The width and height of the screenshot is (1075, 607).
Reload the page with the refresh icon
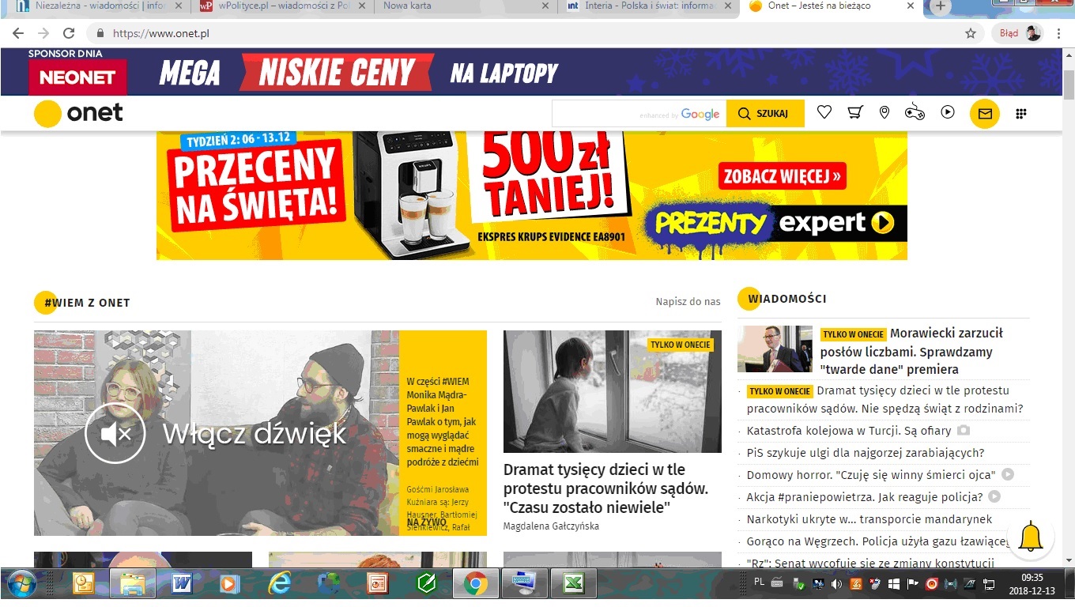pyautogui.click(x=69, y=33)
